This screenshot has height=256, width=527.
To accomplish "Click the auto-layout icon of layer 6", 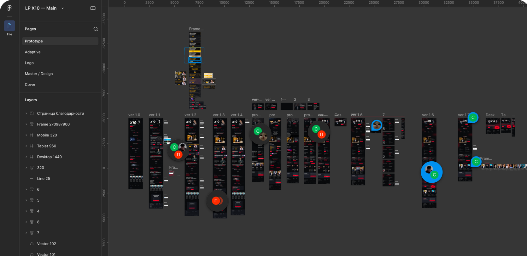I will [32, 189].
